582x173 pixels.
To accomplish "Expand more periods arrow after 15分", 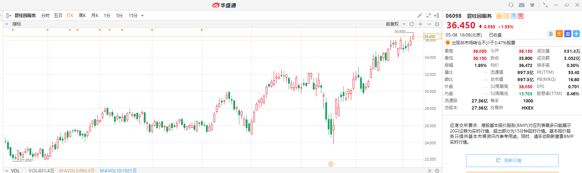I will [142, 16].
